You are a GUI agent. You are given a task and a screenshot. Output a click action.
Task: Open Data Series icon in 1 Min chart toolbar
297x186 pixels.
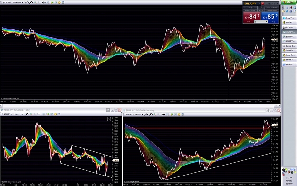point(59,114)
